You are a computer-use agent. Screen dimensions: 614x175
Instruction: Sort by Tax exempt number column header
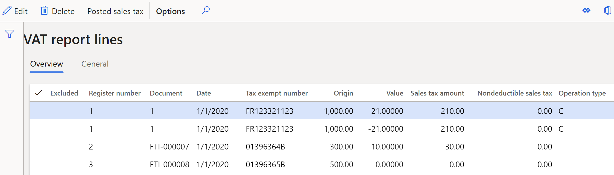tap(277, 93)
